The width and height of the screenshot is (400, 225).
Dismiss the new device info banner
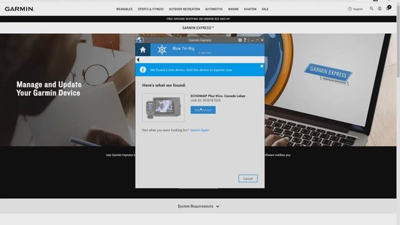[262, 66]
